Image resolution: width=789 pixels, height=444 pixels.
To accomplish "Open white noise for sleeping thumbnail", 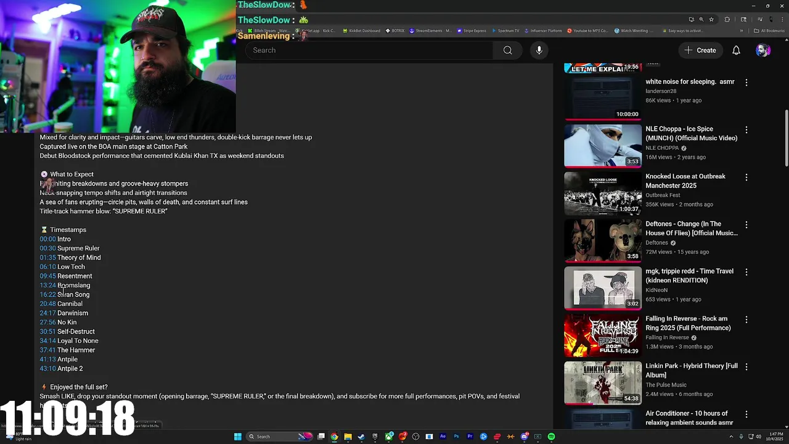I will pyautogui.click(x=603, y=99).
